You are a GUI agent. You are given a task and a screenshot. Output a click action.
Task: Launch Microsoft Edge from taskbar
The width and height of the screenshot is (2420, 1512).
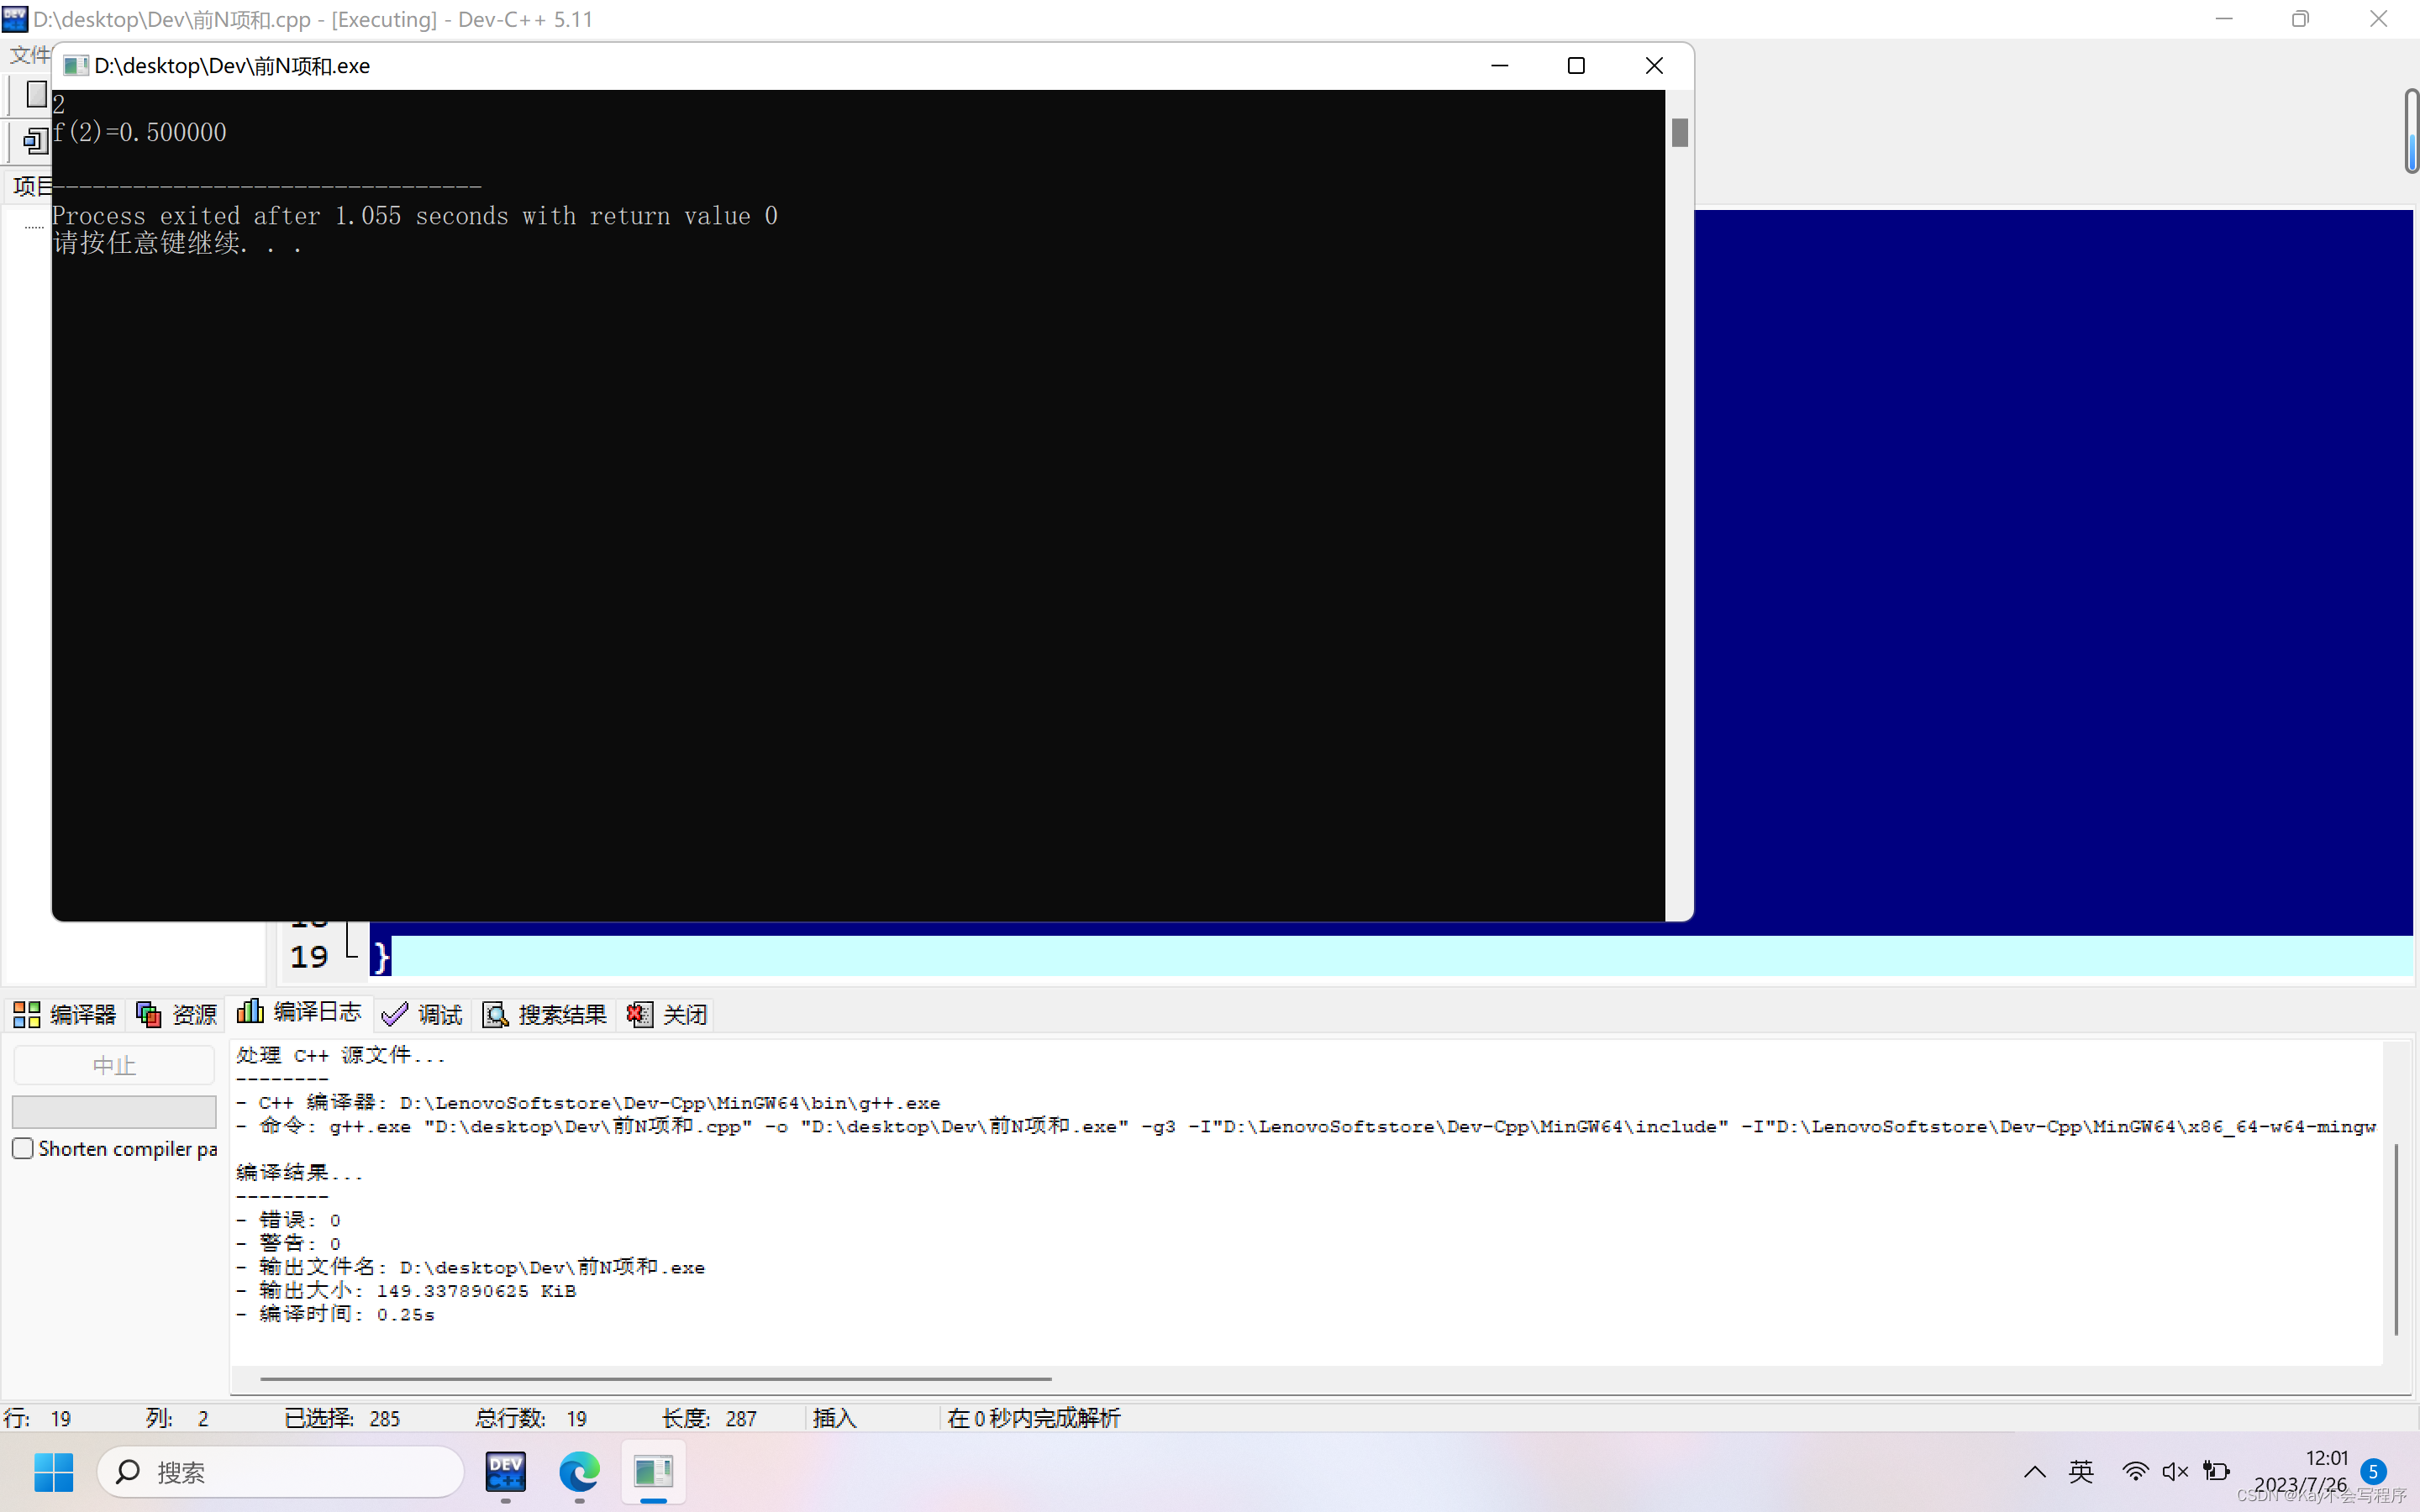[579, 1471]
